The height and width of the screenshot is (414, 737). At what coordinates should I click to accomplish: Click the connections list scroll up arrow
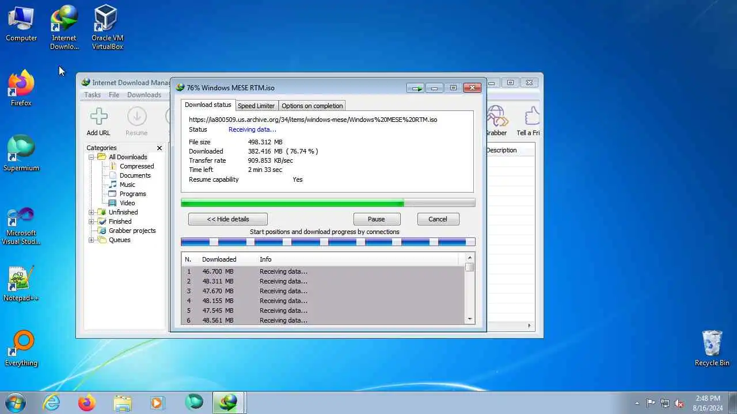(x=470, y=258)
